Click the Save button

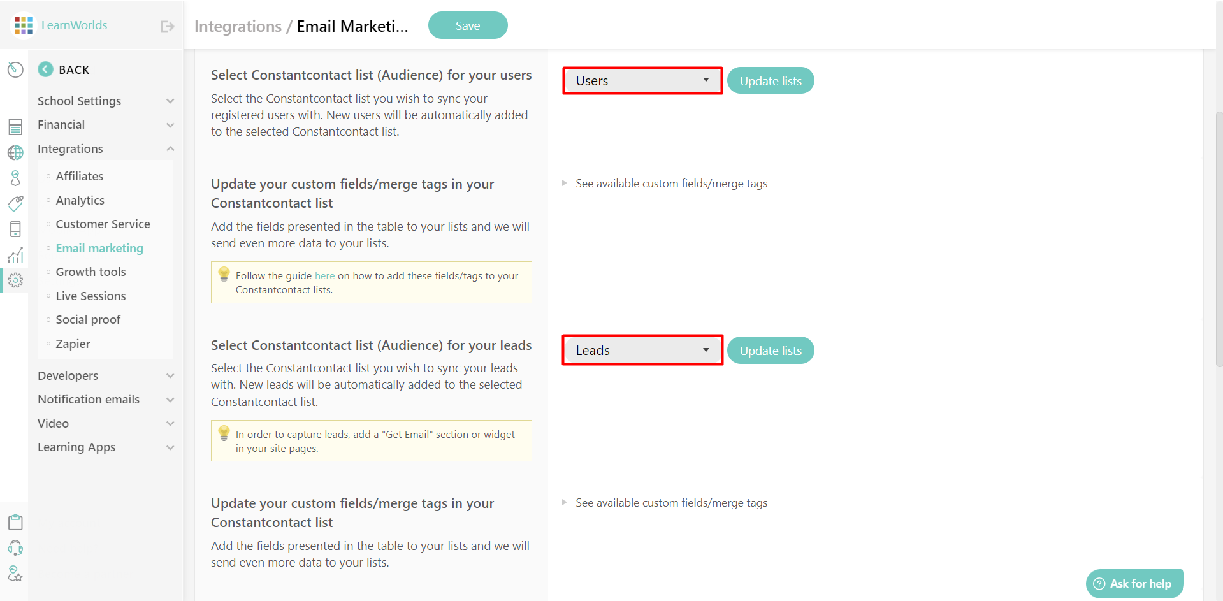[x=467, y=25]
